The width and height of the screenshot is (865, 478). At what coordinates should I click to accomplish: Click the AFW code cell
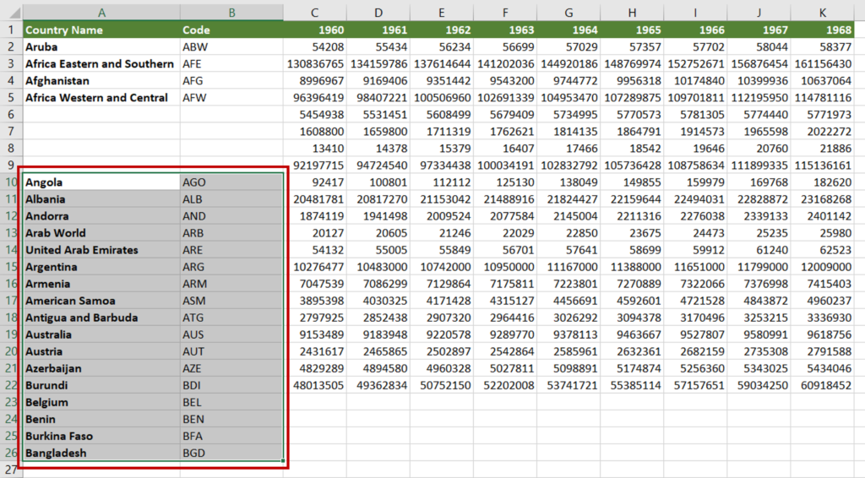(x=231, y=98)
